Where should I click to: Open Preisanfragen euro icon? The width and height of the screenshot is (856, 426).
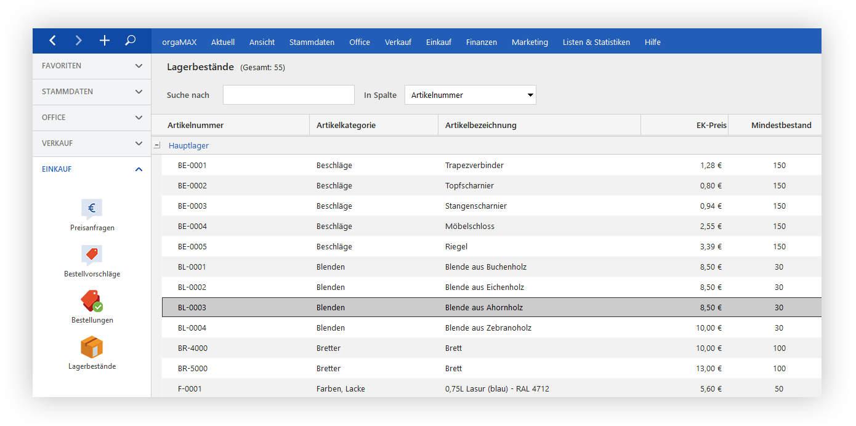point(92,209)
